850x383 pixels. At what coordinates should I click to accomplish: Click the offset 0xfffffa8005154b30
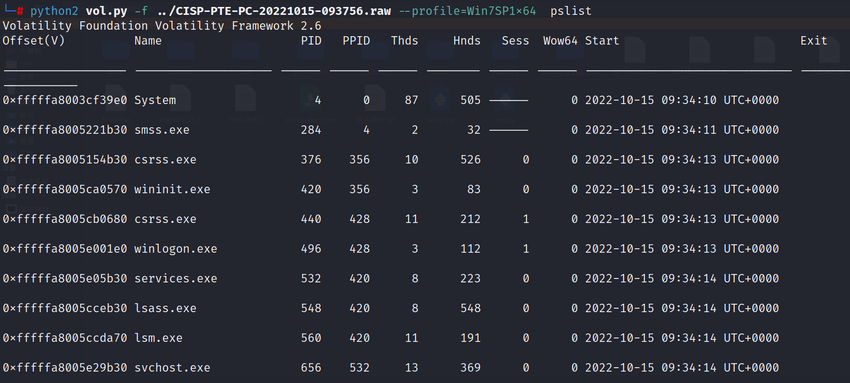[x=65, y=160]
